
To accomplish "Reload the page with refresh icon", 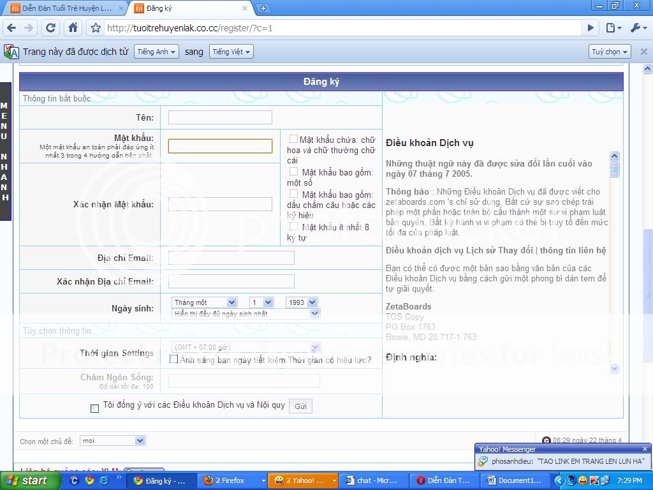I will tap(51, 28).
